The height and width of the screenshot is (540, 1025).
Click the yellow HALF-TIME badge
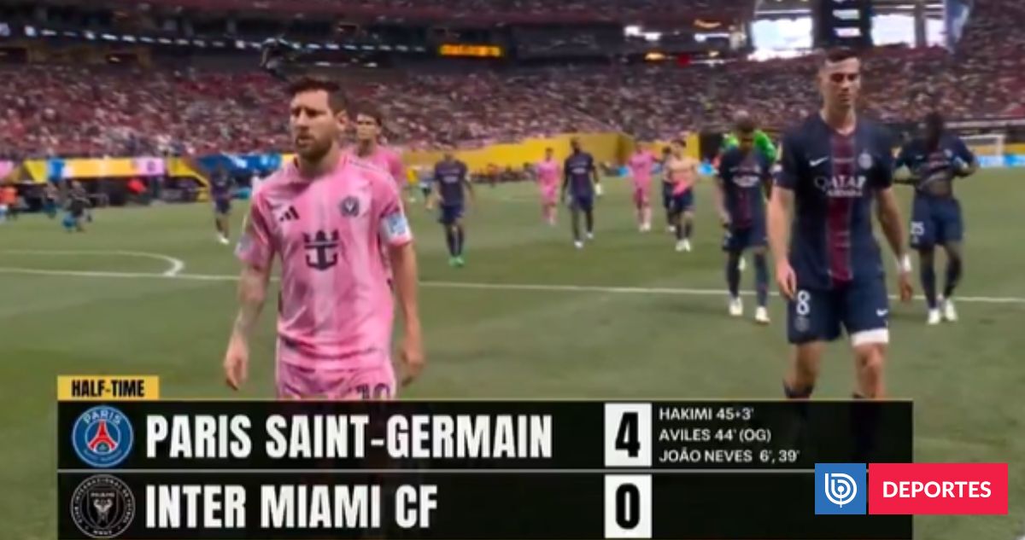[108, 388]
